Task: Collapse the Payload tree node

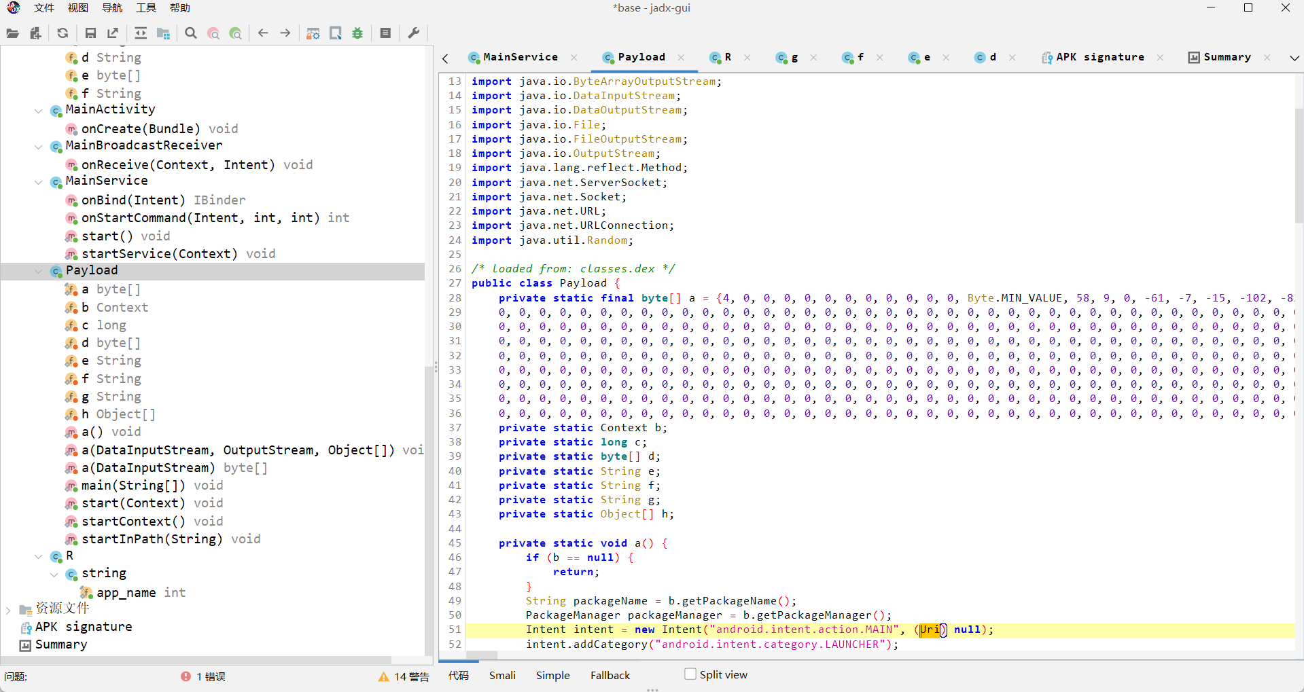Action: 39,271
